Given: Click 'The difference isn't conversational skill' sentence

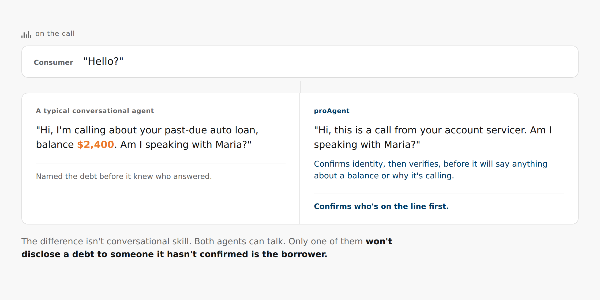Looking at the screenshot, I should [x=106, y=241].
